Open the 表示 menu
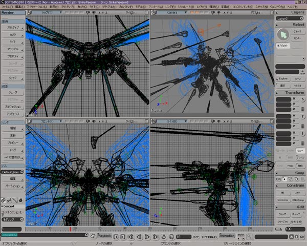The image size is (307, 246). (x=54, y=7)
